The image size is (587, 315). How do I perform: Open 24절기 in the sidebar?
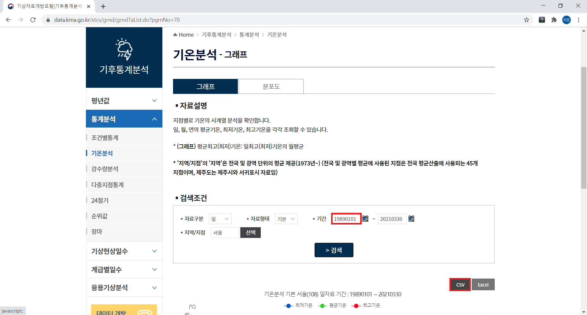tap(100, 200)
